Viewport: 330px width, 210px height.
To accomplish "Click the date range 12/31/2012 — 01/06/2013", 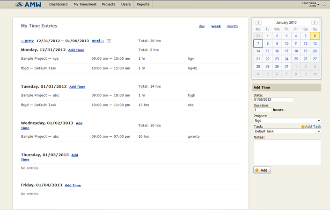I will point(63,41).
